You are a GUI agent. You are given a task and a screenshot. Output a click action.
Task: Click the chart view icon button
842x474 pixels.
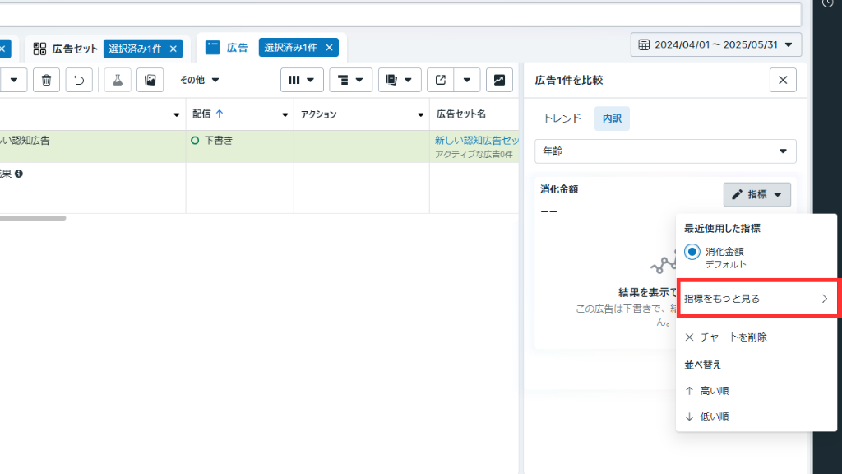tap(499, 80)
